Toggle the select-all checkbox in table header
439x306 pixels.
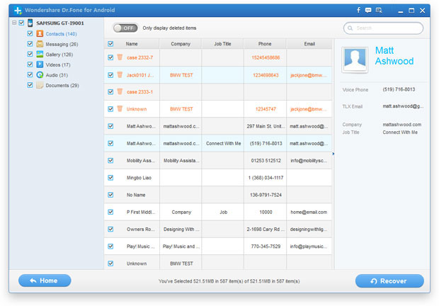pyautogui.click(x=110, y=44)
